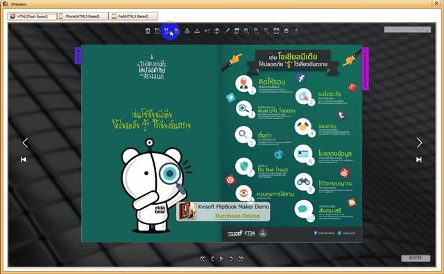Click bottom single-left previous arrow

[212, 259]
